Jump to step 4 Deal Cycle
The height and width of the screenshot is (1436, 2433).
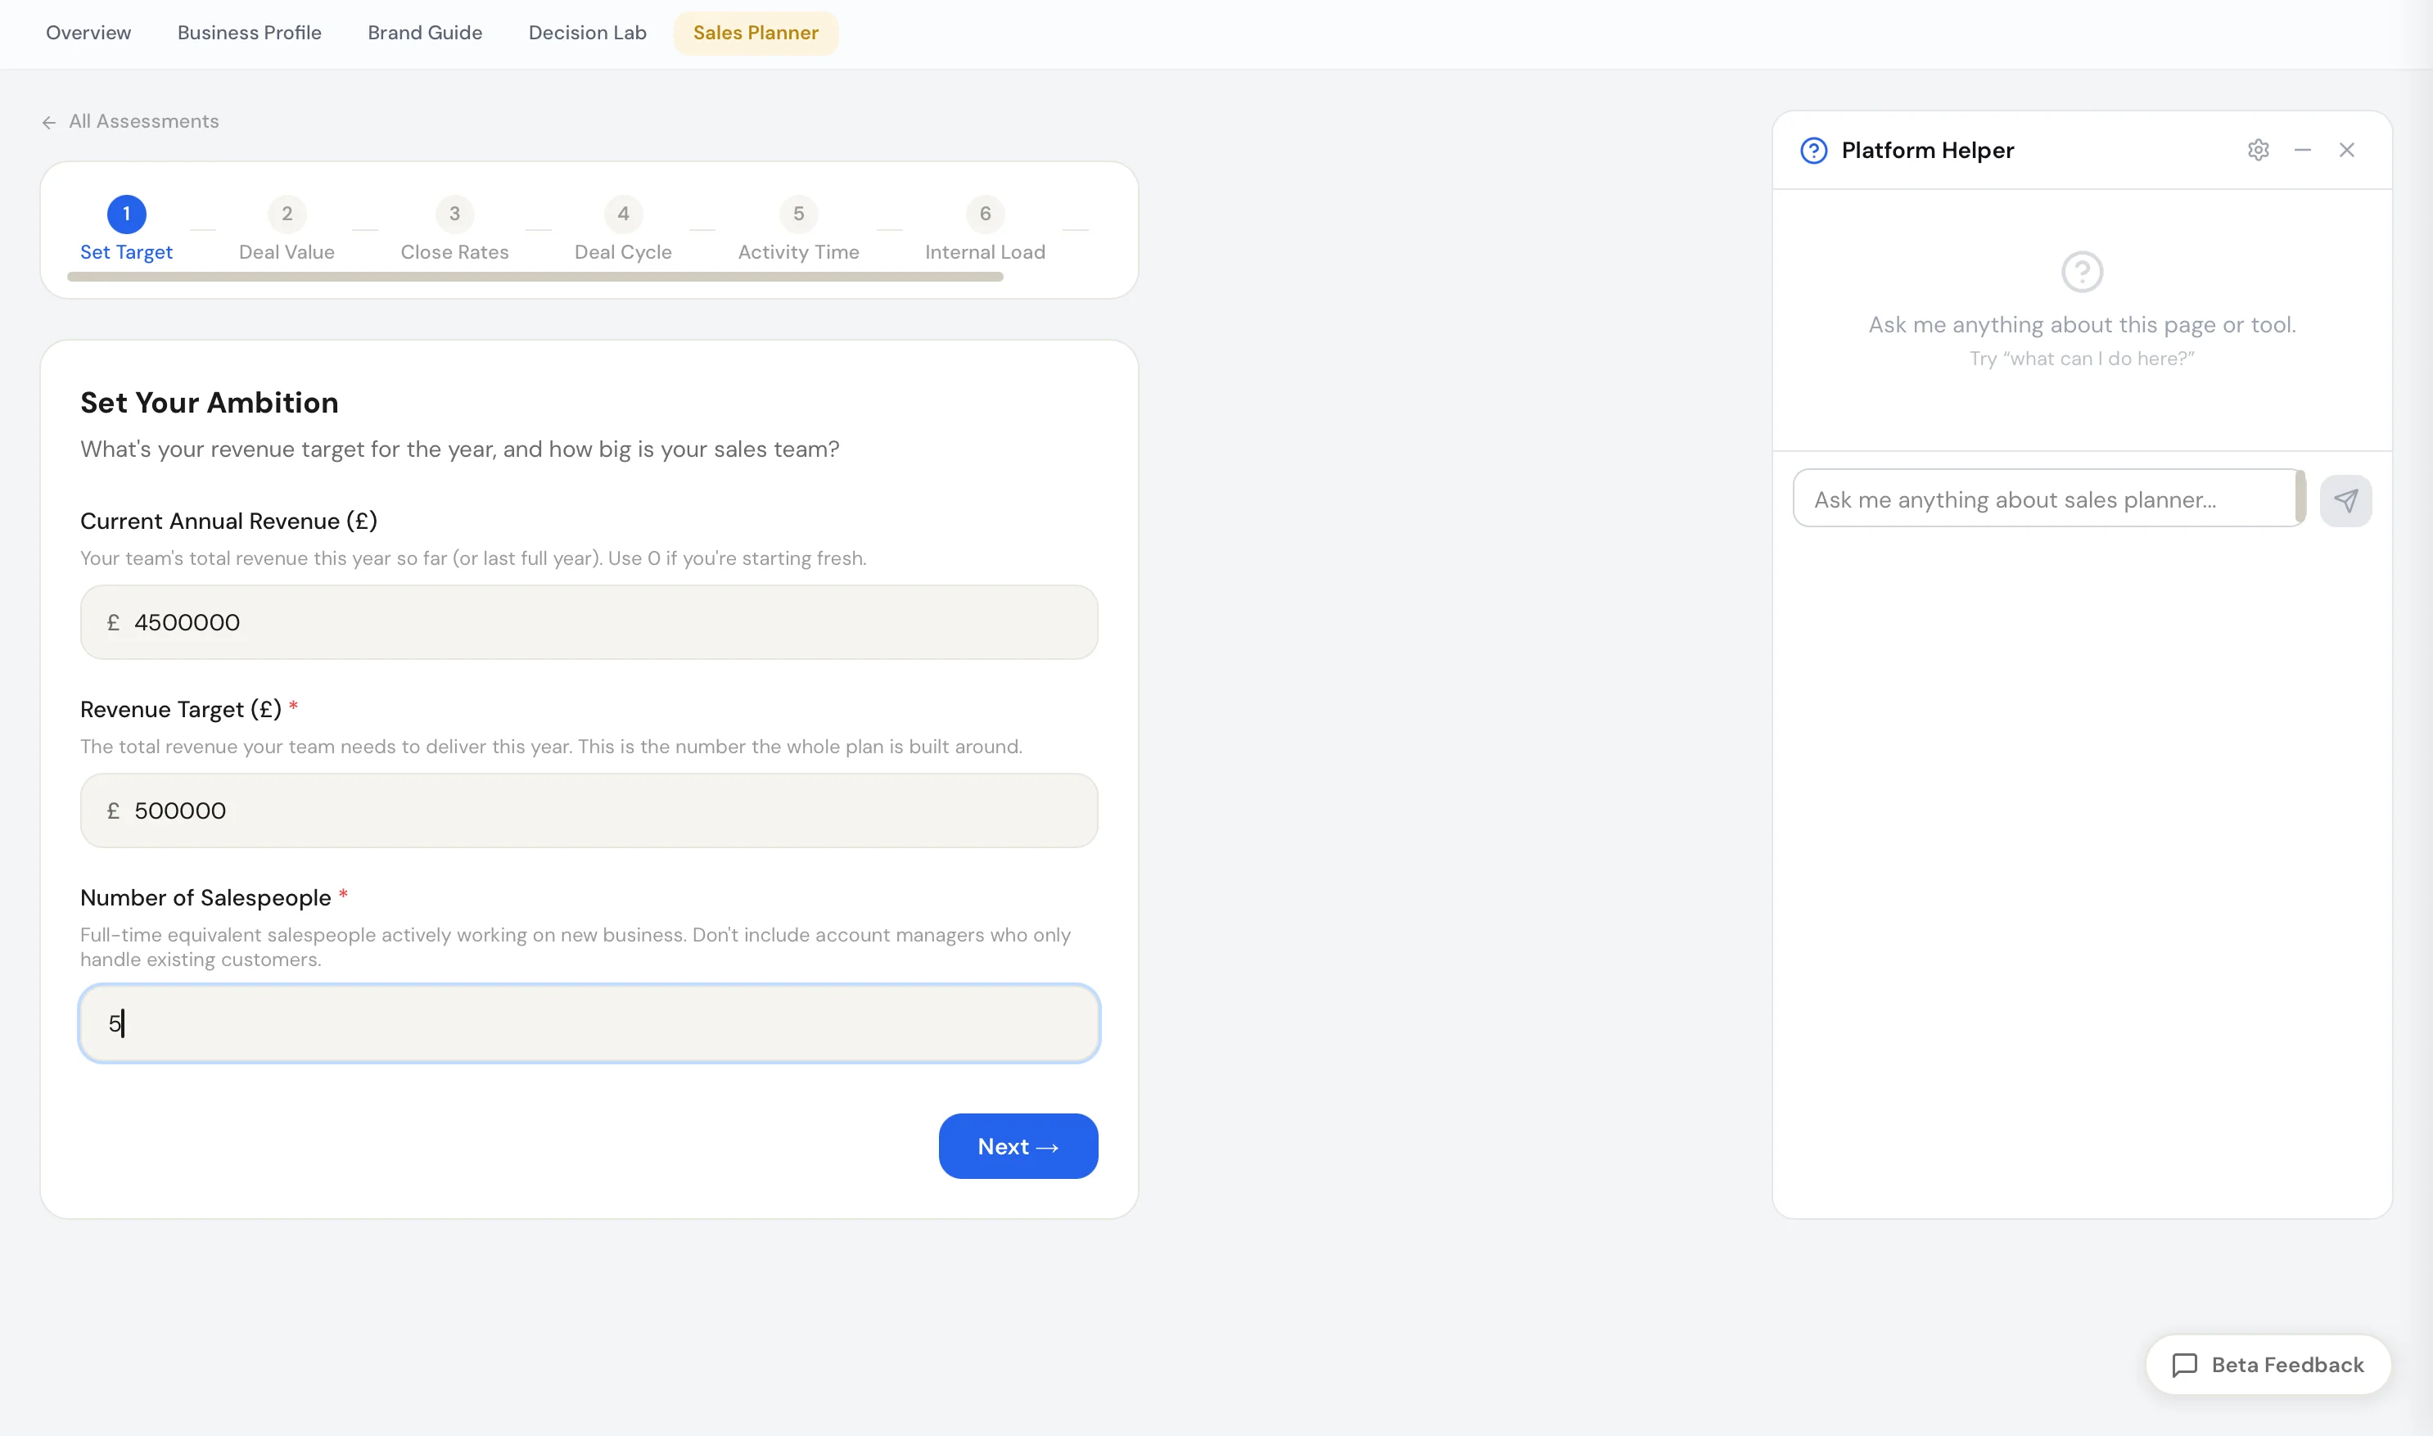(x=622, y=214)
